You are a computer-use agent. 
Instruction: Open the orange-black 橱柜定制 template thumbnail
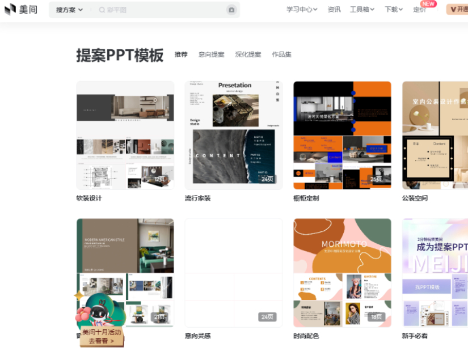342,135
